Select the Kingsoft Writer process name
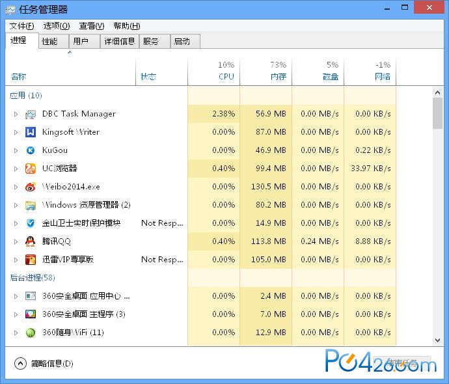Viewport: 449px width, 384px height. (x=71, y=132)
